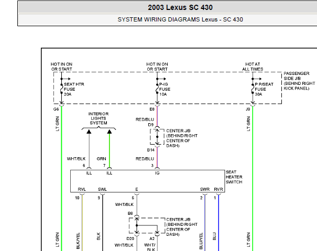Click connector label 'E8'
This screenshot has height=251, width=317.
152,109
